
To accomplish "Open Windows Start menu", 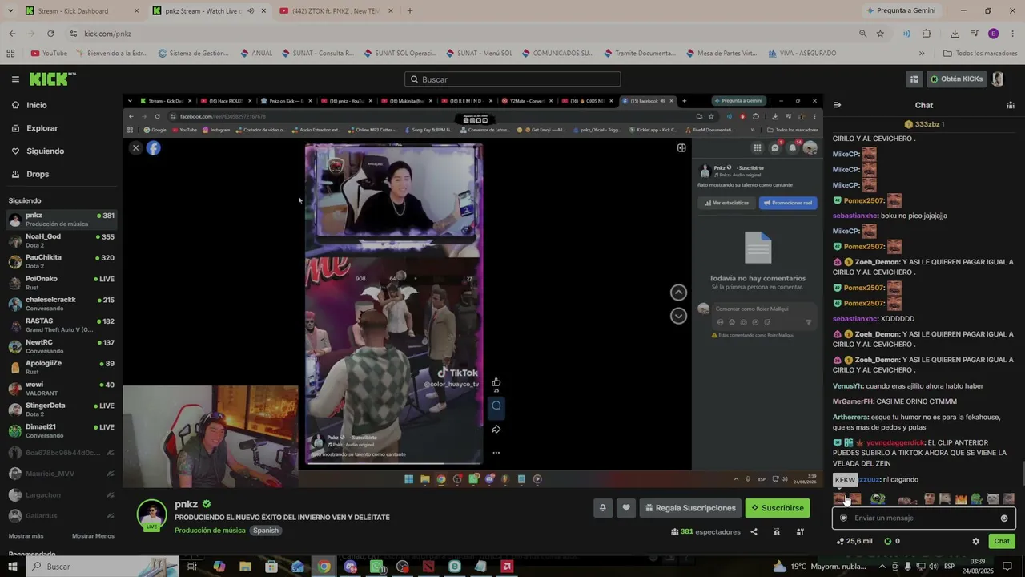I will pos(13,567).
